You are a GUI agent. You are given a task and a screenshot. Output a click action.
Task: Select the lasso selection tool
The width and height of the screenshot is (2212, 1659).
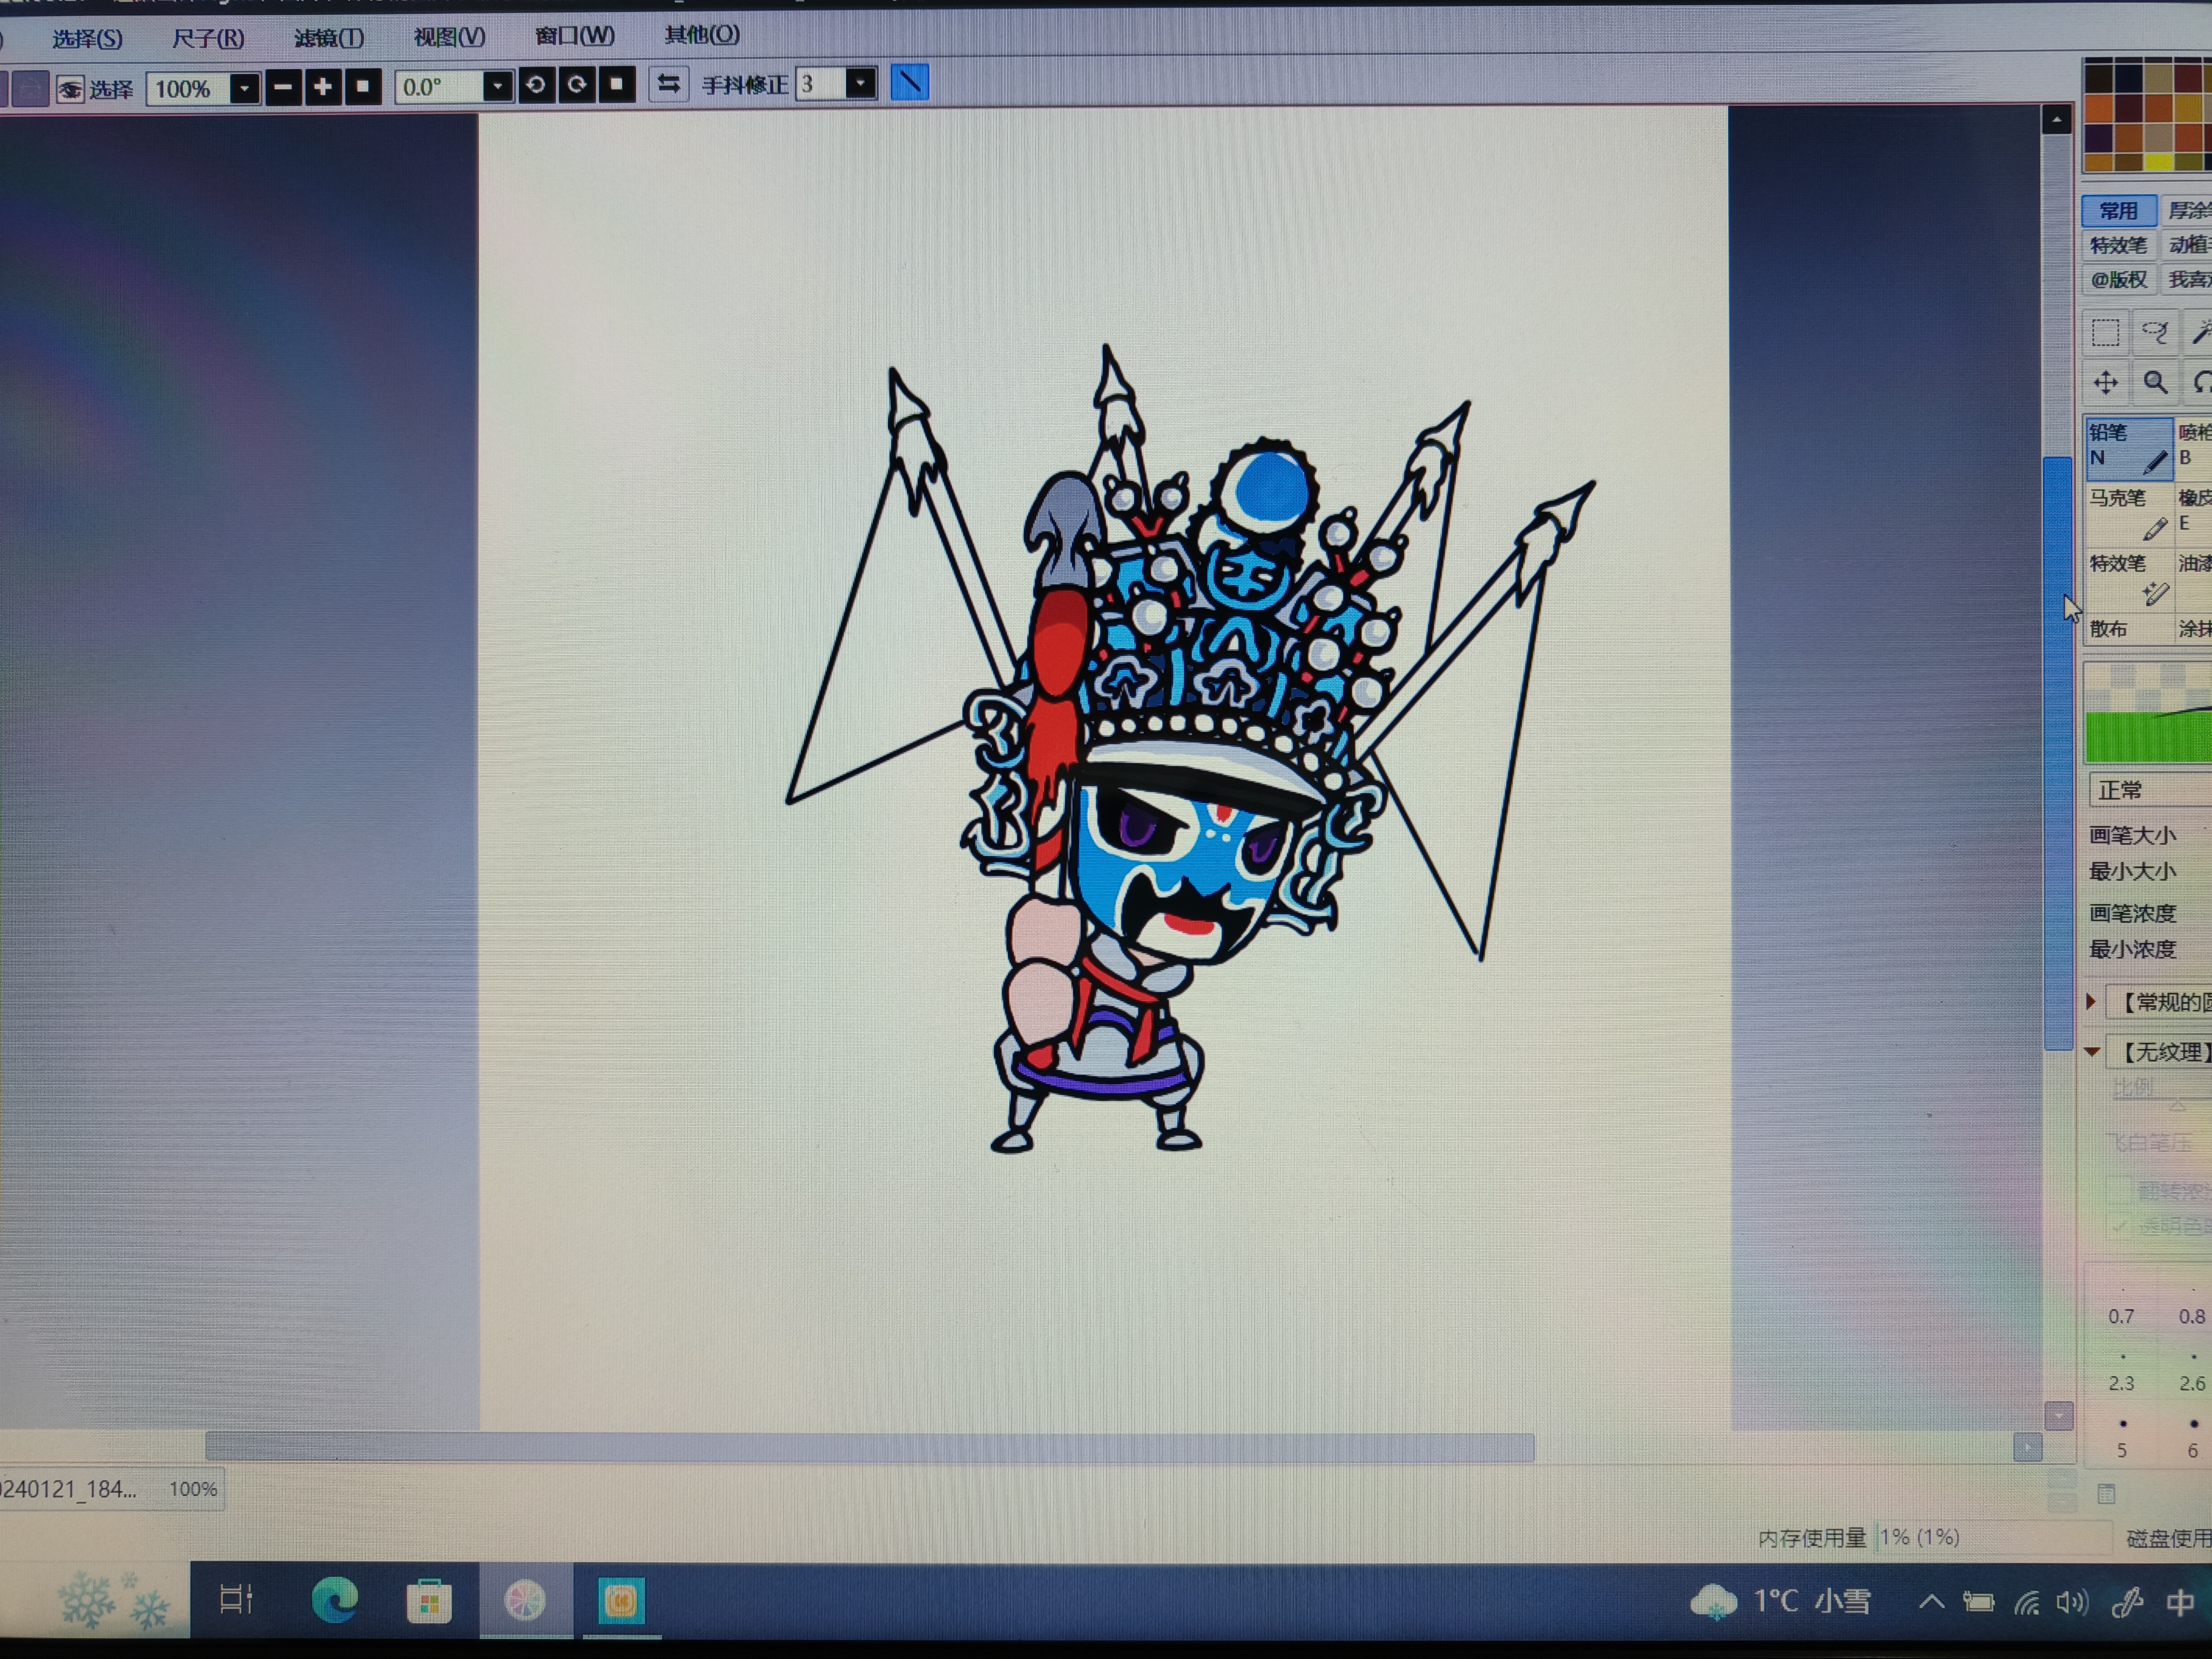pos(2154,333)
